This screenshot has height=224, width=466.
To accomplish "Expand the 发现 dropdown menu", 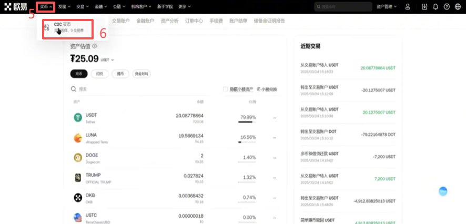I will coord(64,6).
